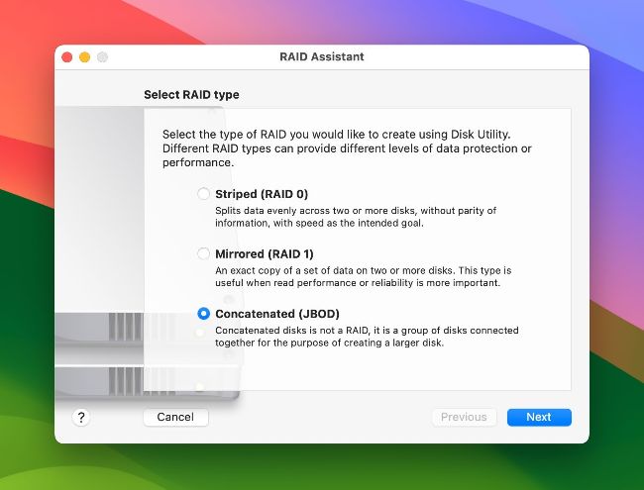The image size is (644, 490).
Task: Click the RAID Assistant window title
Action: click(x=322, y=57)
